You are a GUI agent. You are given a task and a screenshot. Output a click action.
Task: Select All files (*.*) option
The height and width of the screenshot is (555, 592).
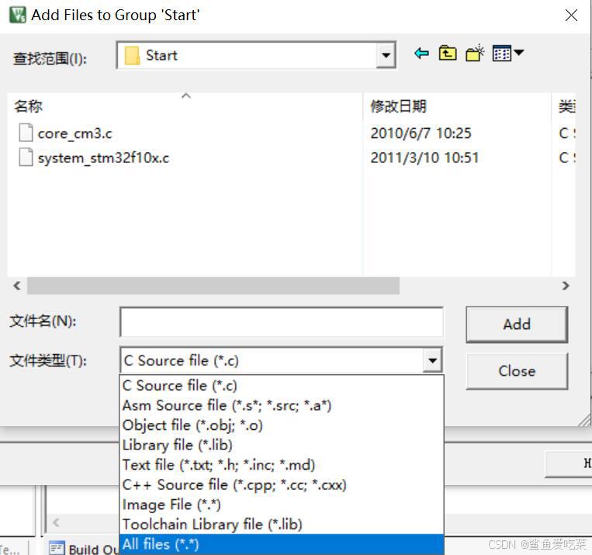click(282, 544)
